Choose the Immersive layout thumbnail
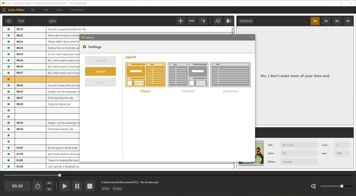This screenshot has height=196, width=356. point(230,75)
